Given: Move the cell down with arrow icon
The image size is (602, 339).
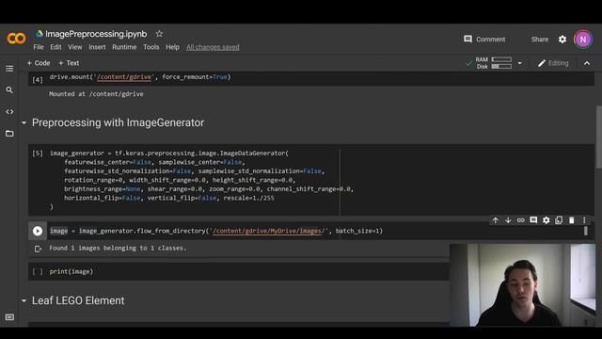Looking at the screenshot, I should pyautogui.click(x=508, y=220).
